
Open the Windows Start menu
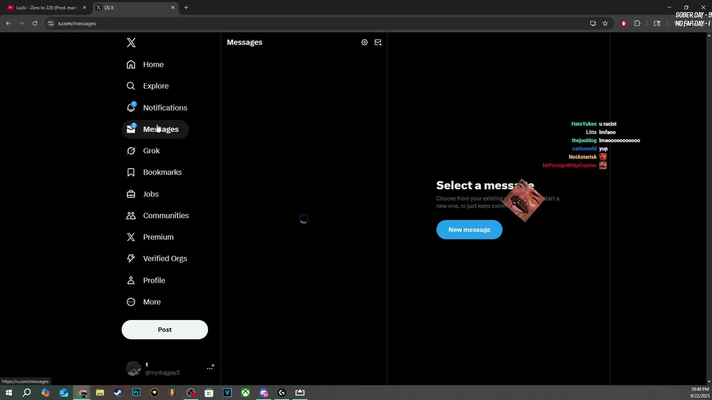8,393
